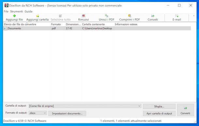Click the Impostazioni documento button

[67, 113]
